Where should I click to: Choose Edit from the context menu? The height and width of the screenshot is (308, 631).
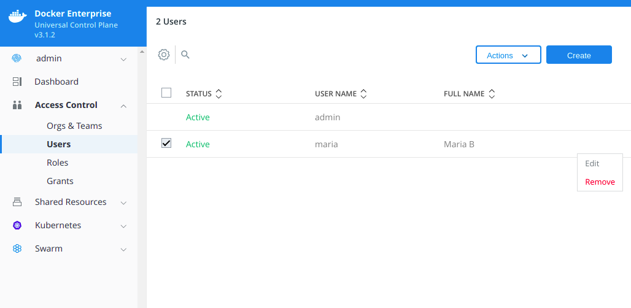point(592,163)
